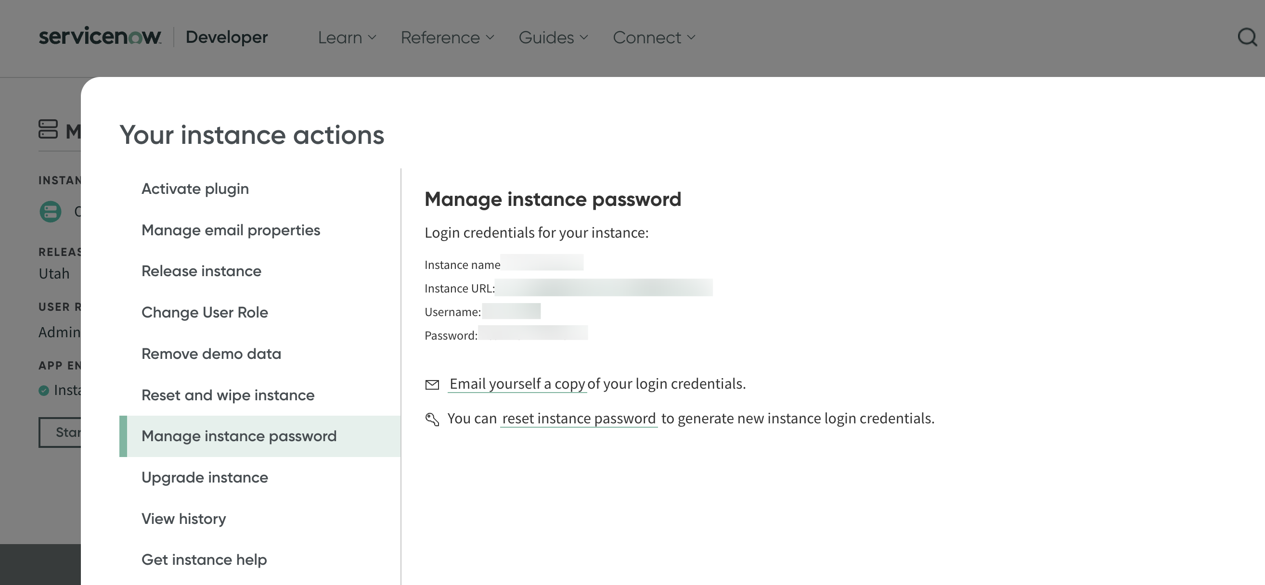Click the green instance status icon
Viewport: 1265px width, 585px height.
coord(50,212)
